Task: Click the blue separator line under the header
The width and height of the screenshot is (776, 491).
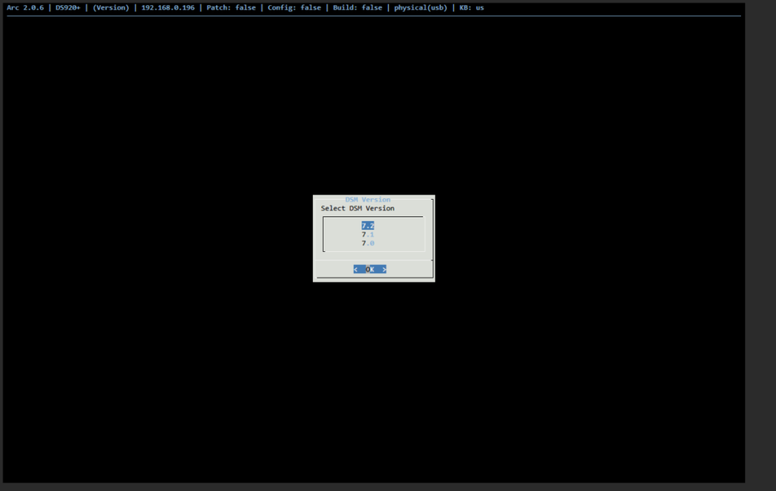Action: click(371, 16)
